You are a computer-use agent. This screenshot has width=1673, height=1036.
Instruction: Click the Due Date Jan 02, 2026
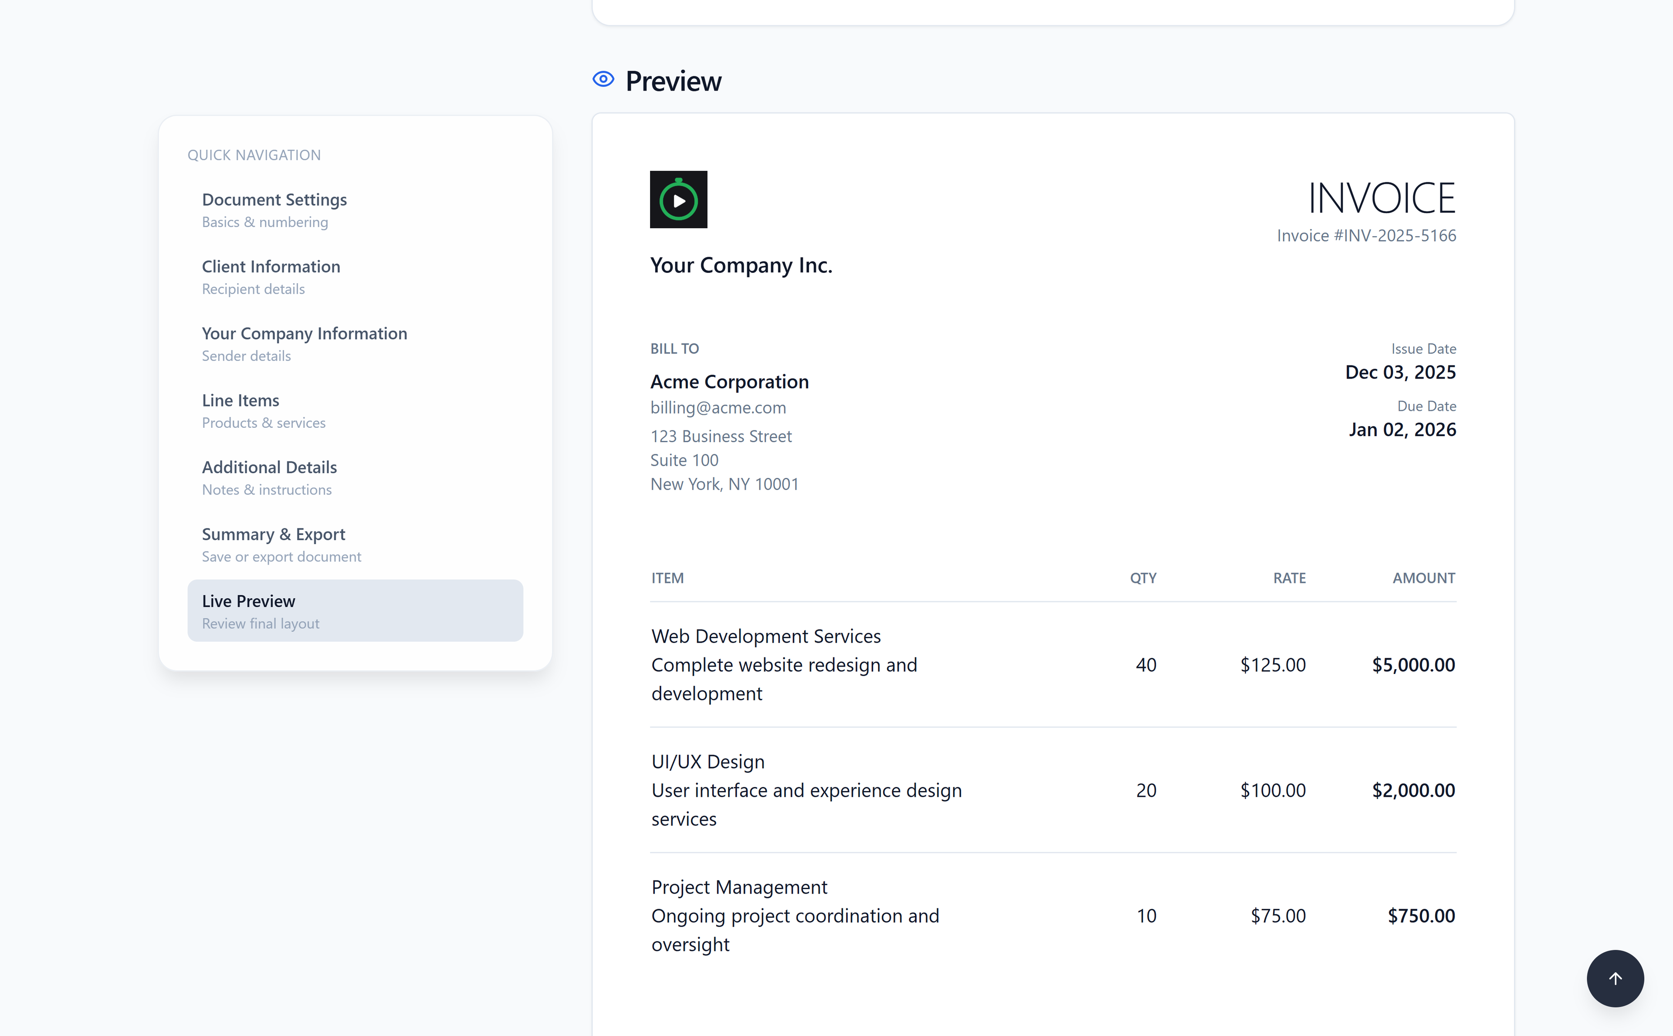1402,429
